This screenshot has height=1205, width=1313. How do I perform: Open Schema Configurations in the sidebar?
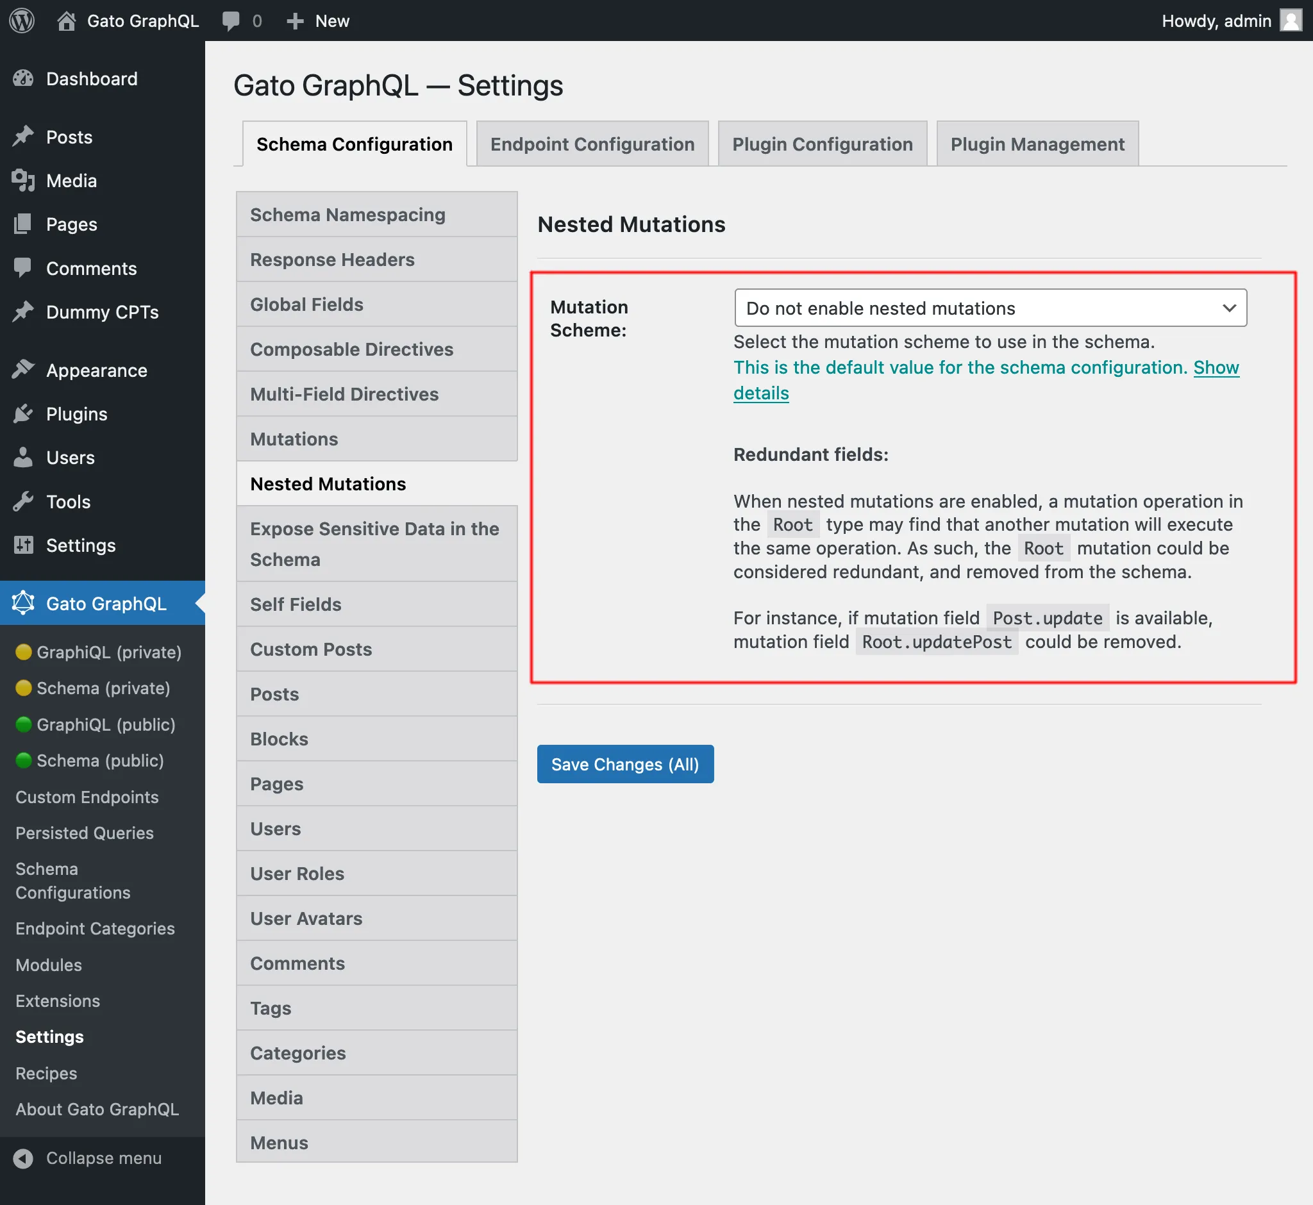tap(72, 880)
